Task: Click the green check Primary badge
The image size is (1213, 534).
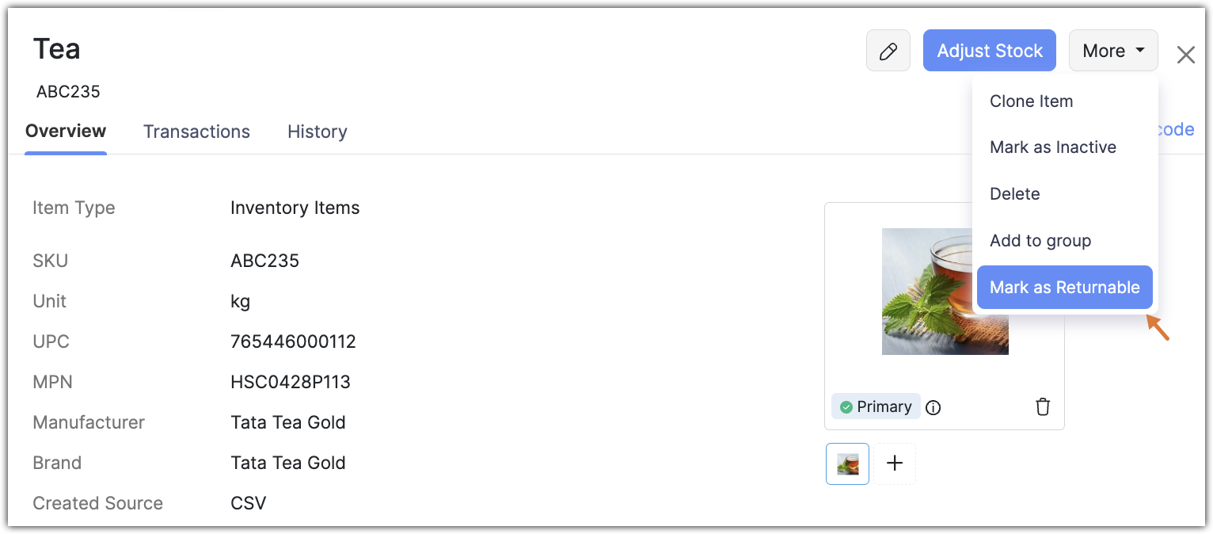Action: pos(875,406)
